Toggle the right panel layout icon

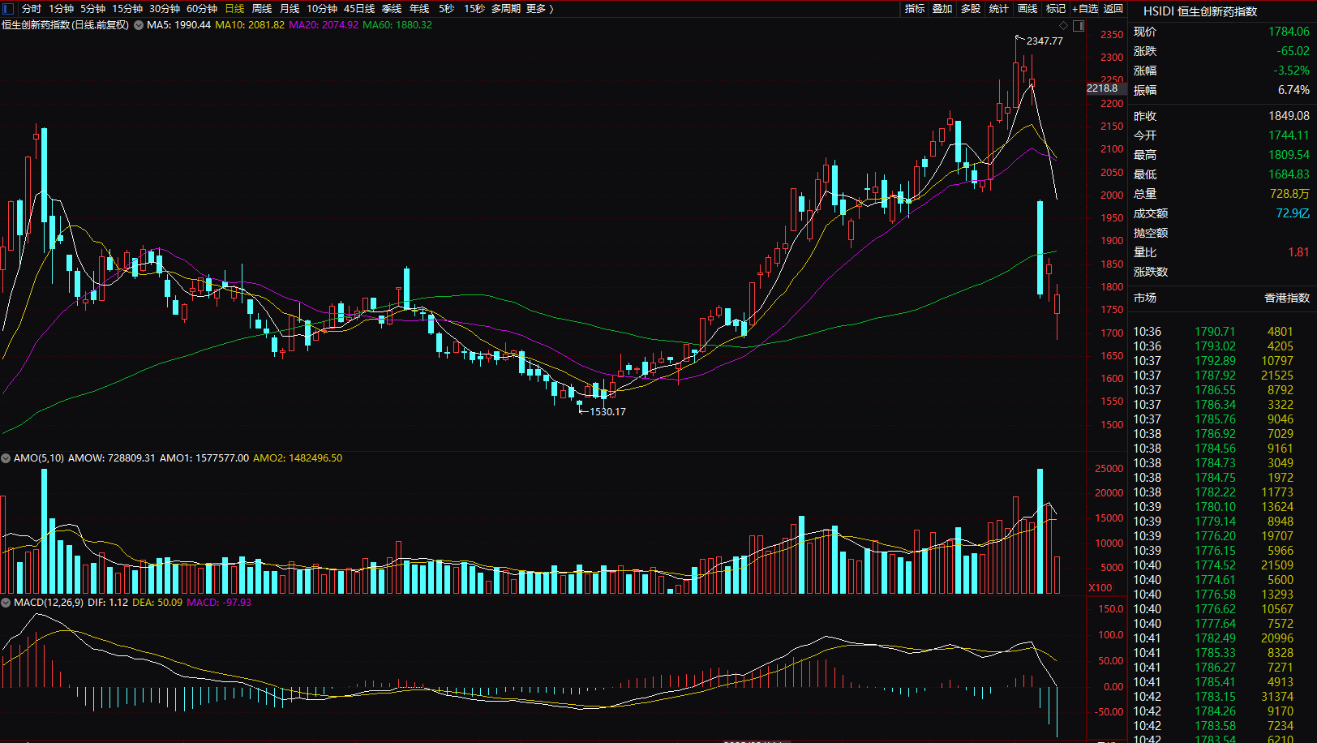(x=1079, y=26)
